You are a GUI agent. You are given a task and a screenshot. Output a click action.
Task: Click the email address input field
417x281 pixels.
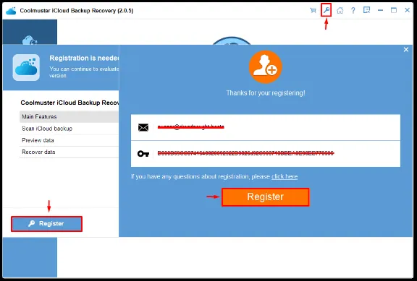[x=266, y=127]
